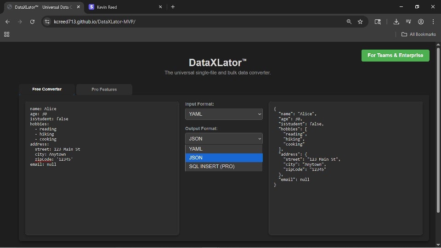
Task: Open the browser downloads icon
Action: click(x=396, y=22)
